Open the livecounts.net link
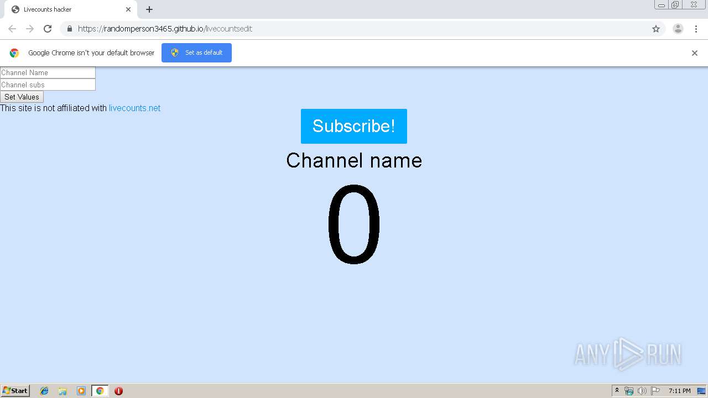The width and height of the screenshot is (708, 398). pos(134,108)
